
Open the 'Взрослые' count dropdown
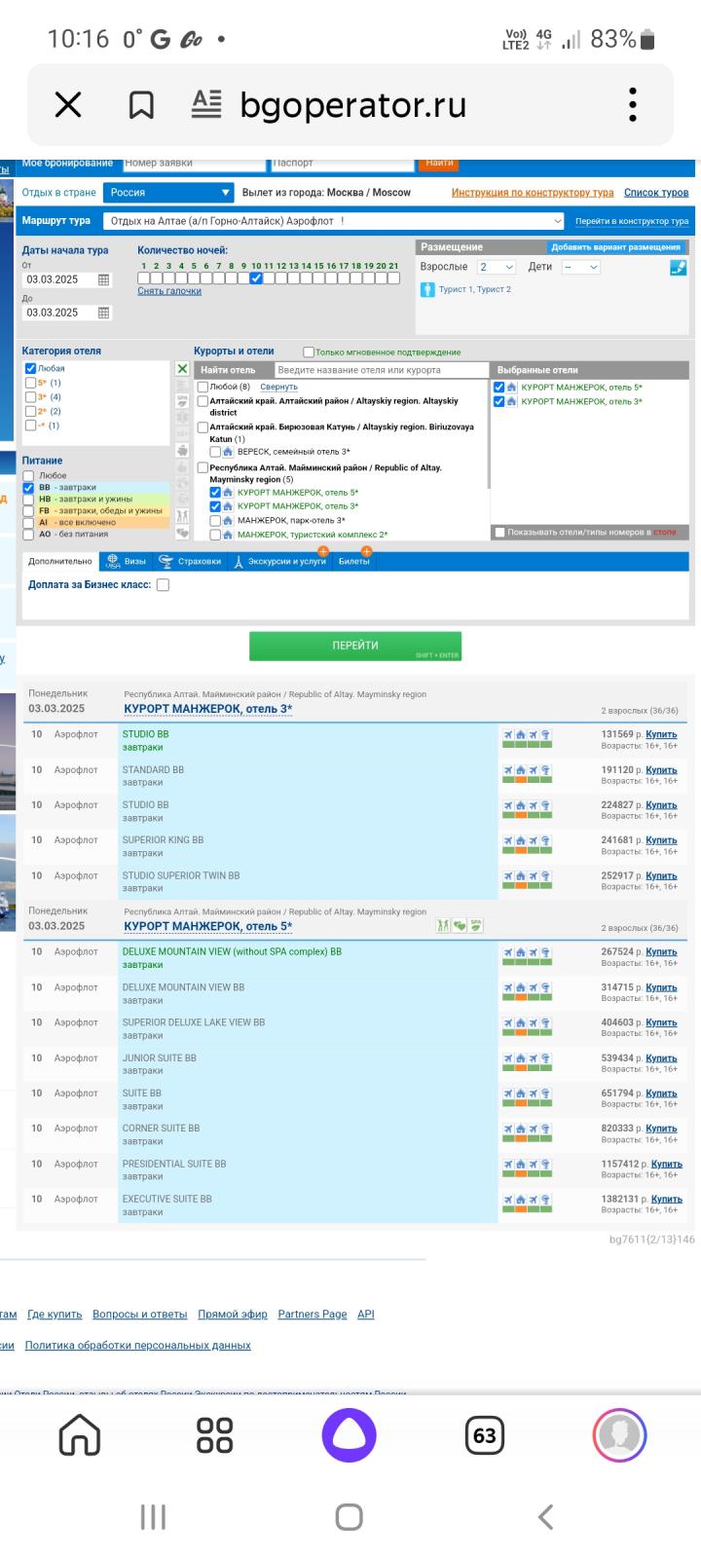pos(497,267)
